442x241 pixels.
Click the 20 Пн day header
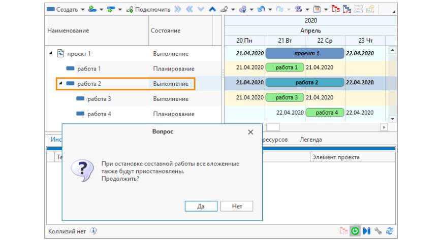pos(244,41)
